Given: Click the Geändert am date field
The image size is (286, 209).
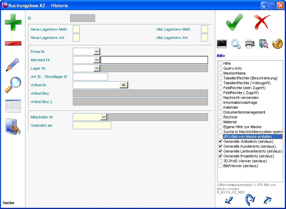Looking at the screenshot, I should point(92,125).
